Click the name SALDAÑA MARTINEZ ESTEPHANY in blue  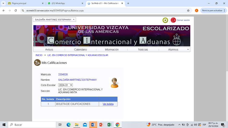pyautogui.click(x=77, y=80)
